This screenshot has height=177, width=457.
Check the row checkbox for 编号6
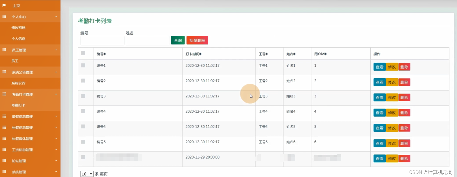[x=83, y=141]
